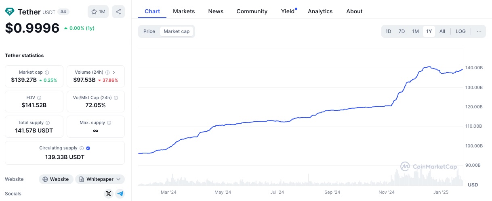Click the share icon button
Viewport: 492px width, 201px height.
click(x=118, y=12)
